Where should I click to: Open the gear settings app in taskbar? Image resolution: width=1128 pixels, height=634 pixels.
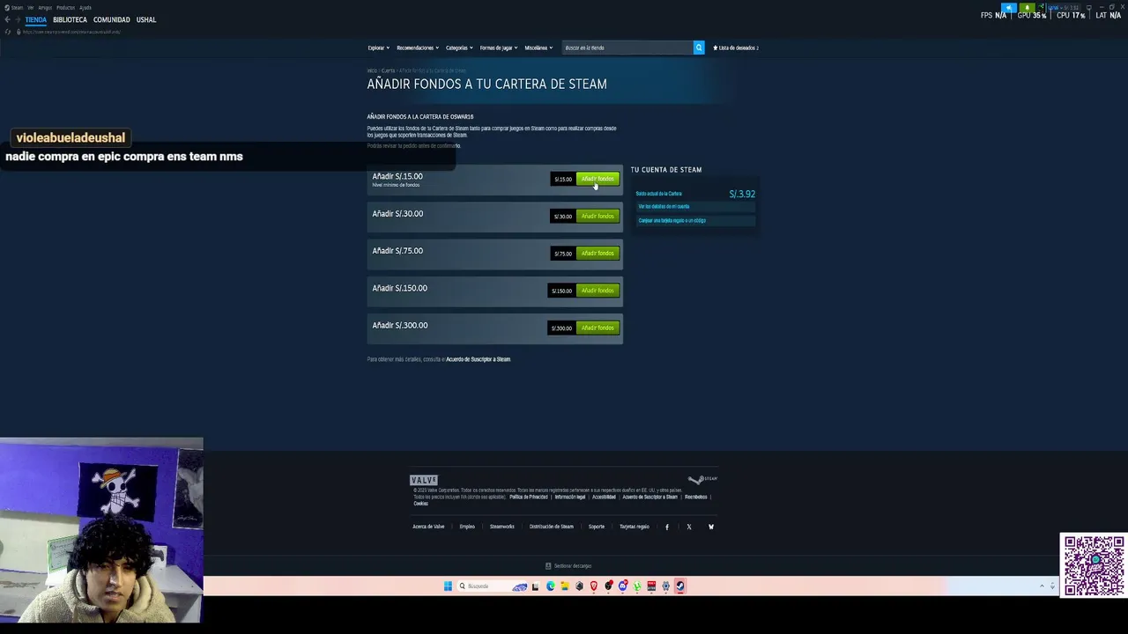[665, 586]
